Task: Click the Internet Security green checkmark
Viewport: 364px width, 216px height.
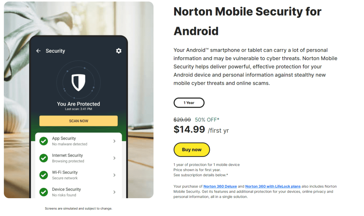Action: click(x=44, y=158)
